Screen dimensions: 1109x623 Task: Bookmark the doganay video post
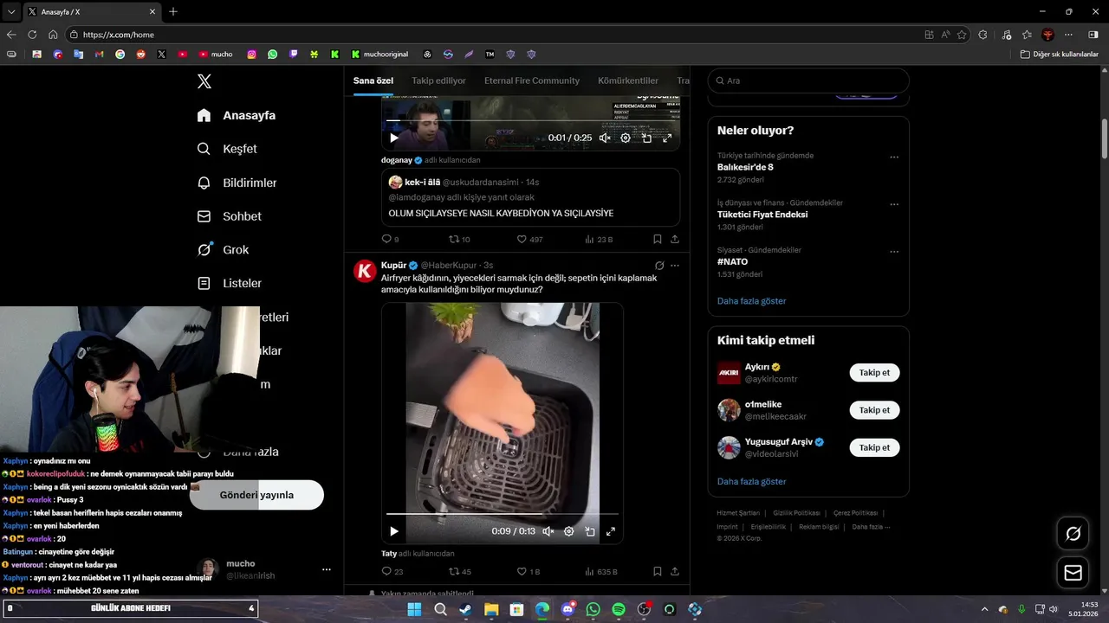(x=658, y=239)
